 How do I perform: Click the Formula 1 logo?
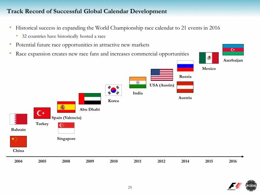pyautogui.click(x=235, y=186)
